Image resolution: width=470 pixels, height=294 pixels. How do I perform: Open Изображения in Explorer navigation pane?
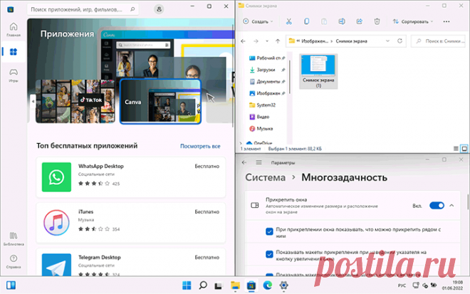(x=266, y=93)
